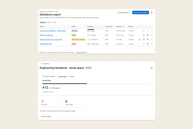193x129 pixels.
Task: View report file for Architecture tree export
Action: click(x=148, y=44)
